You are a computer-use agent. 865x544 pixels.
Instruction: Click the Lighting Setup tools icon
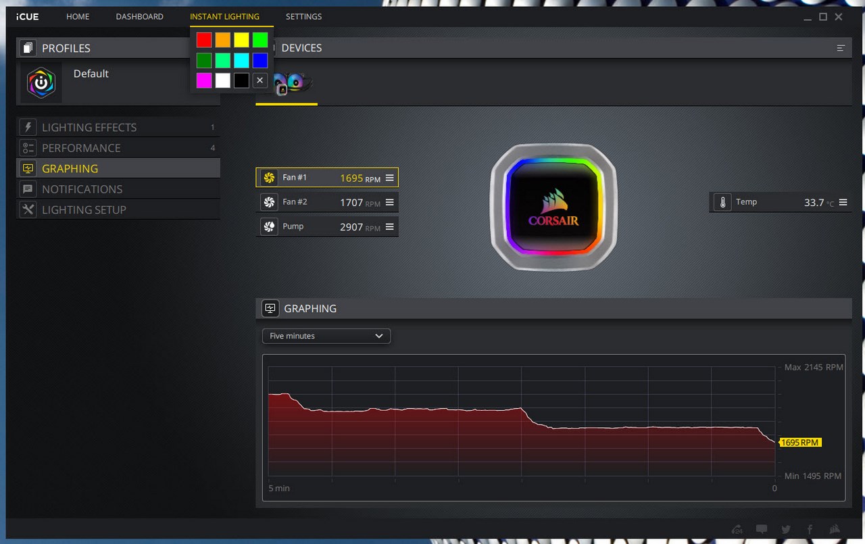[28, 209]
